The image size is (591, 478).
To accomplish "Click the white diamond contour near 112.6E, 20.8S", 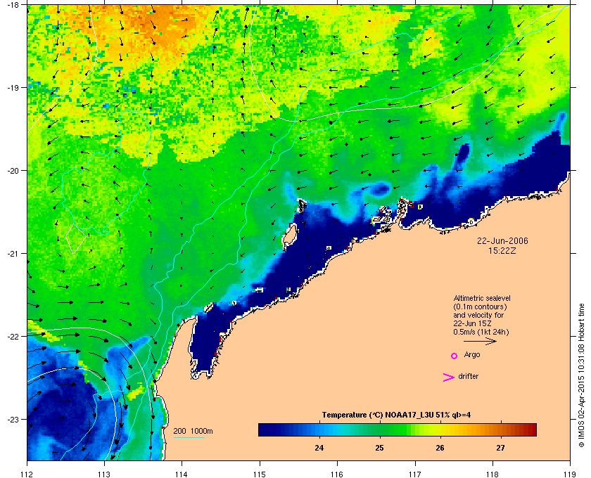I will point(75,238).
